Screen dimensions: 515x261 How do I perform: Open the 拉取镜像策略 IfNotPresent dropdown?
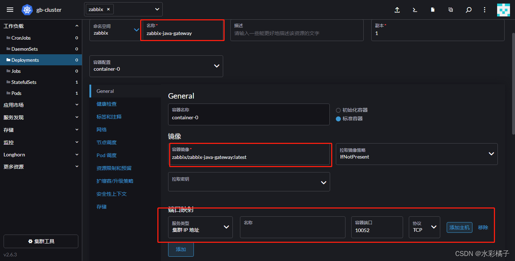[x=416, y=154]
